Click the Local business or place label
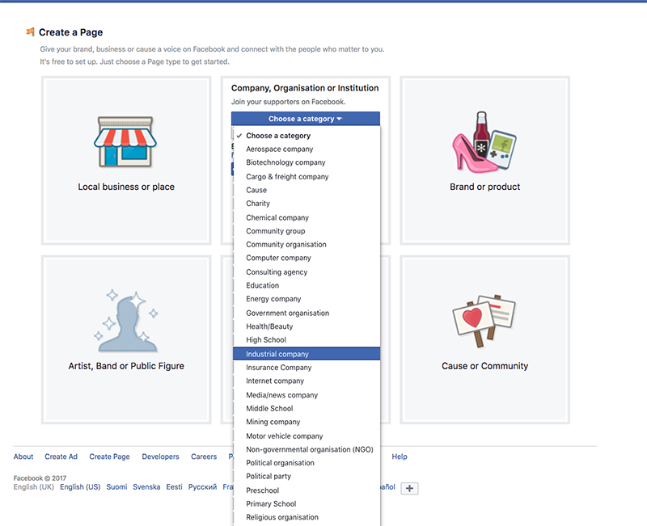Screen dimensions: 647x526 point(126,187)
